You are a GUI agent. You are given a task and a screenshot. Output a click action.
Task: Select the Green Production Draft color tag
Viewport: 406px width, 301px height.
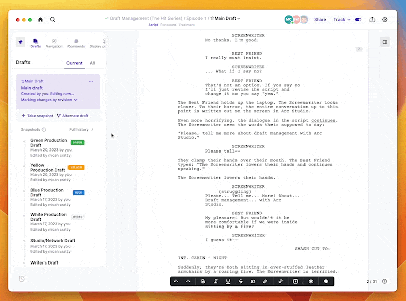[x=78, y=143]
